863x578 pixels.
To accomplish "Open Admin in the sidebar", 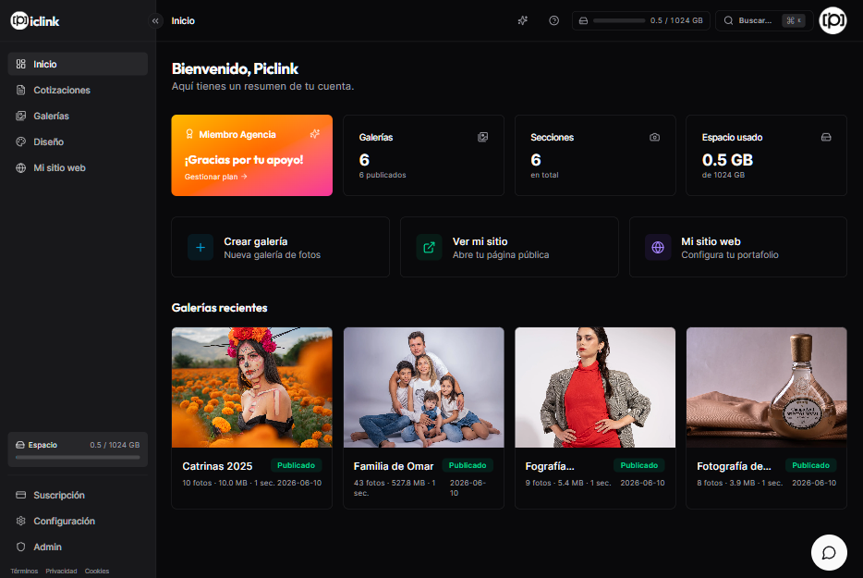I will [78, 547].
